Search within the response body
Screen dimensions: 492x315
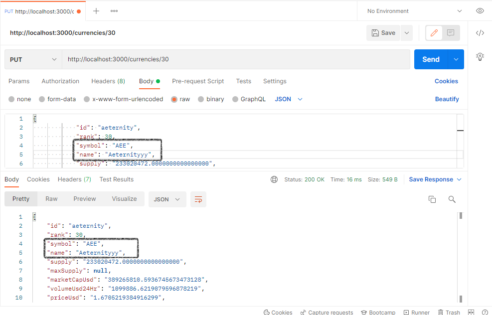(452, 199)
